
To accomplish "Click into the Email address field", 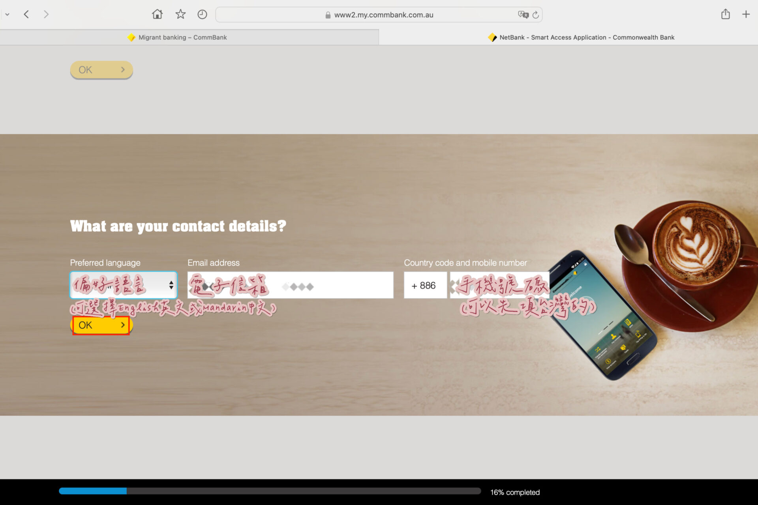I will click(x=290, y=285).
